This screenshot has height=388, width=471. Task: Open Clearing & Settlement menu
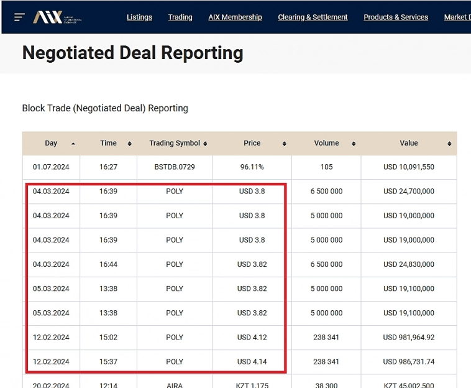313,17
